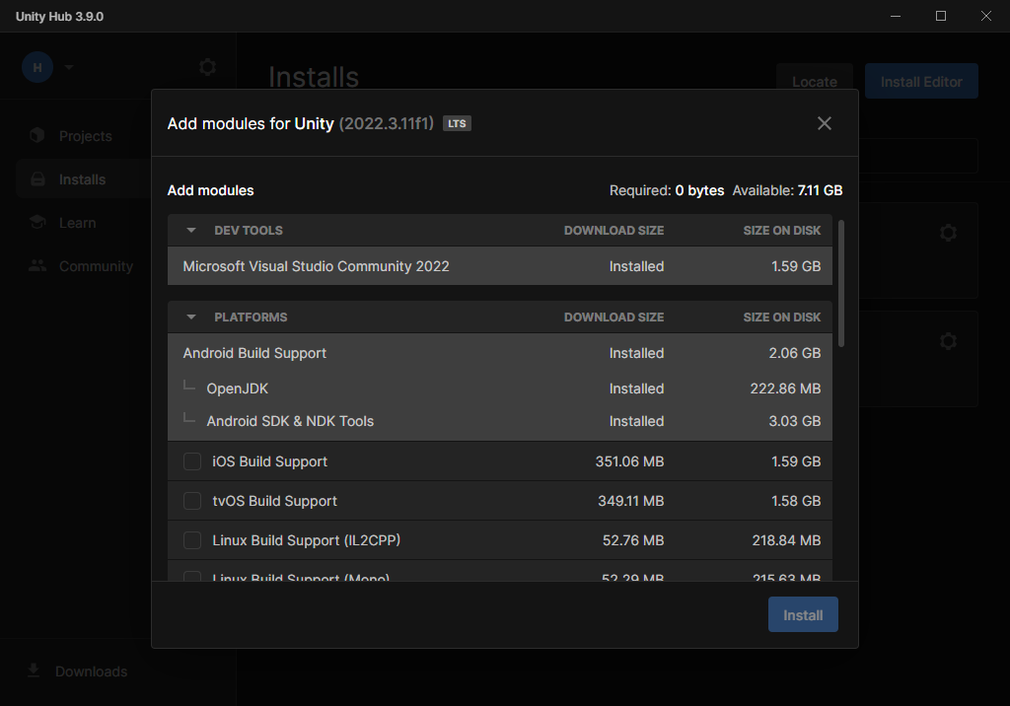Click the Locate button
The width and height of the screenshot is (1010, 706).
pyautogui.click(x=814, y=82)
